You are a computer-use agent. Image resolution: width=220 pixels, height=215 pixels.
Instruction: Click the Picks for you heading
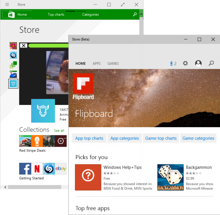click(x=91, y=157)
